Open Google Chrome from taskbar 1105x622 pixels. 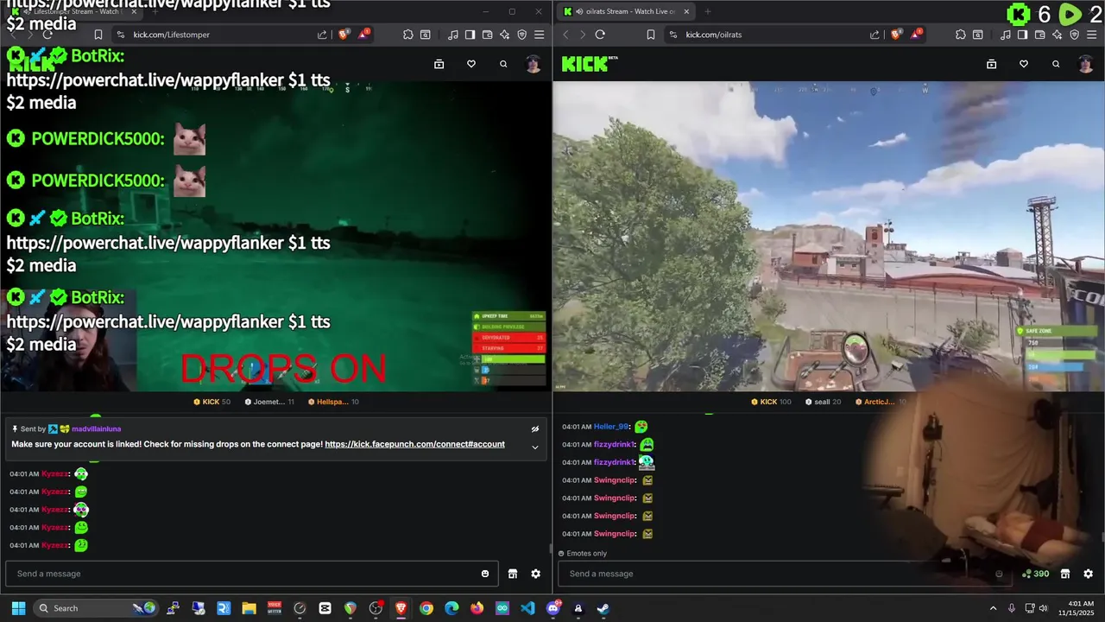coord(426,608)
